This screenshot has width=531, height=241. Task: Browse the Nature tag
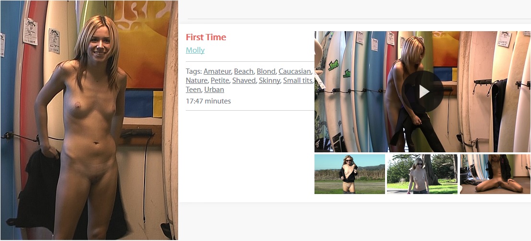click(x=196, y=80)
